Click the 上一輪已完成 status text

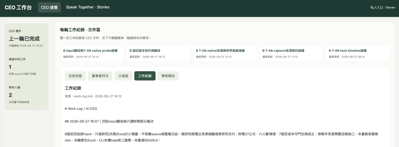(x=24, y=39)
